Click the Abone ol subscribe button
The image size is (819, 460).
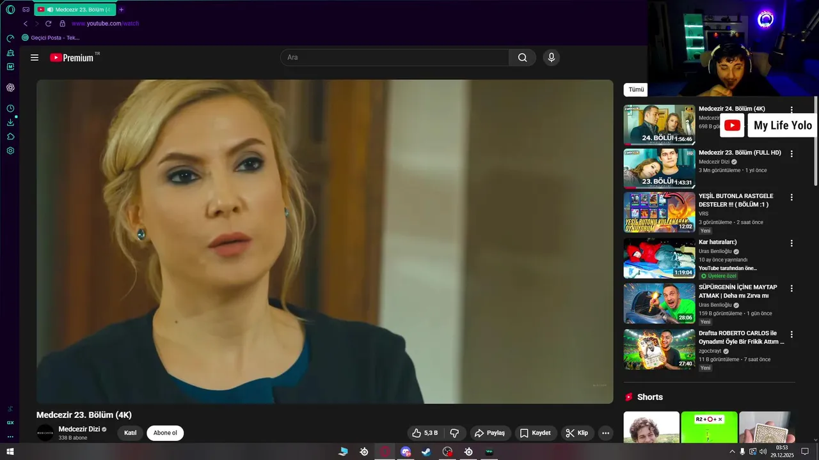(165, 433)
